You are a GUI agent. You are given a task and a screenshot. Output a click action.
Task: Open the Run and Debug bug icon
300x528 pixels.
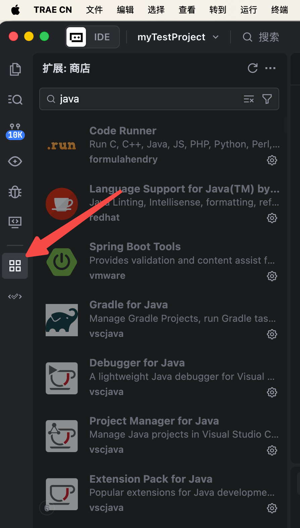point(15,192)
